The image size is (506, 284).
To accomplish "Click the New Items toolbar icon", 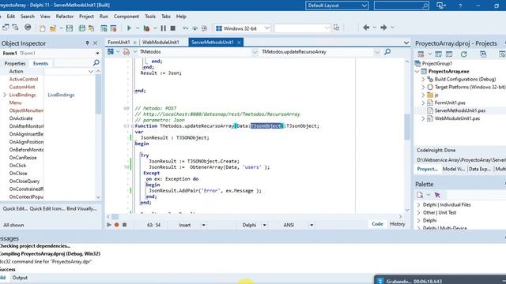I will tap(42, 28).
